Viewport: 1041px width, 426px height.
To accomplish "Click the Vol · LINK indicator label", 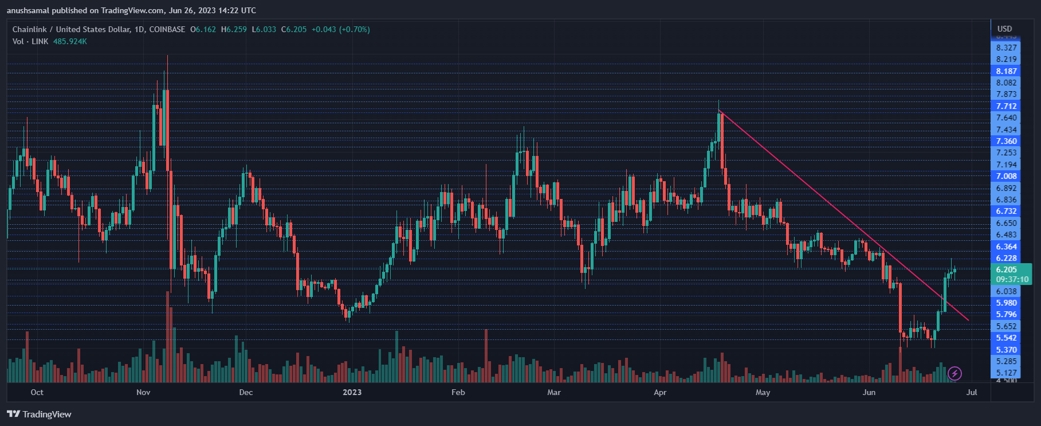I will tap(30, 41).
